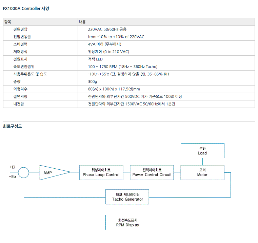The image size is (258, 243).
Task: Click the FX1000A Controller 사양 heading
Action: click(x=26, y=9)
